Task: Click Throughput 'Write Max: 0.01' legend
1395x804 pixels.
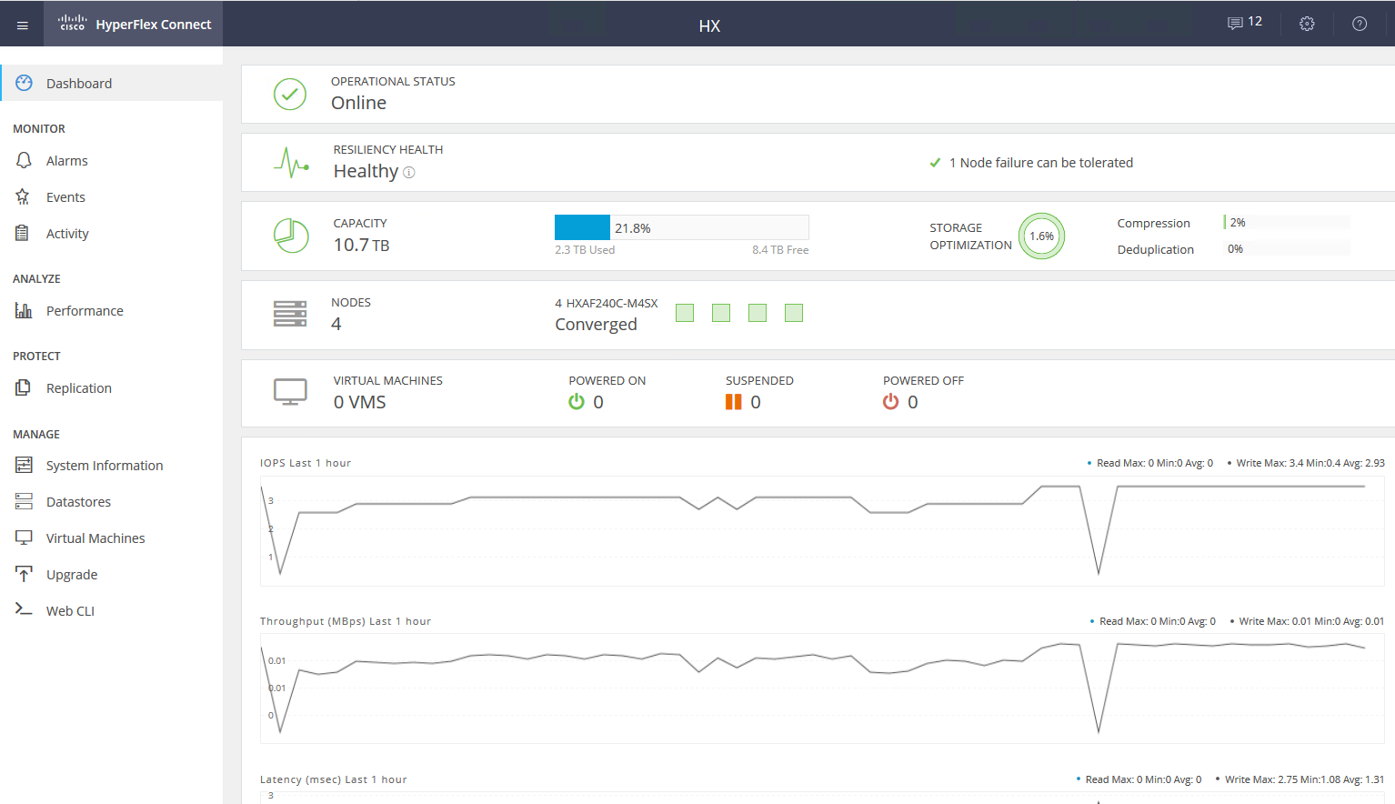Action: coord(1307,621)
